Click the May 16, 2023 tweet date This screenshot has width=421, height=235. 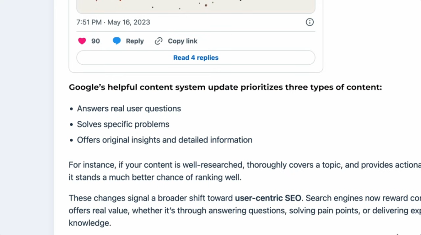129,22
